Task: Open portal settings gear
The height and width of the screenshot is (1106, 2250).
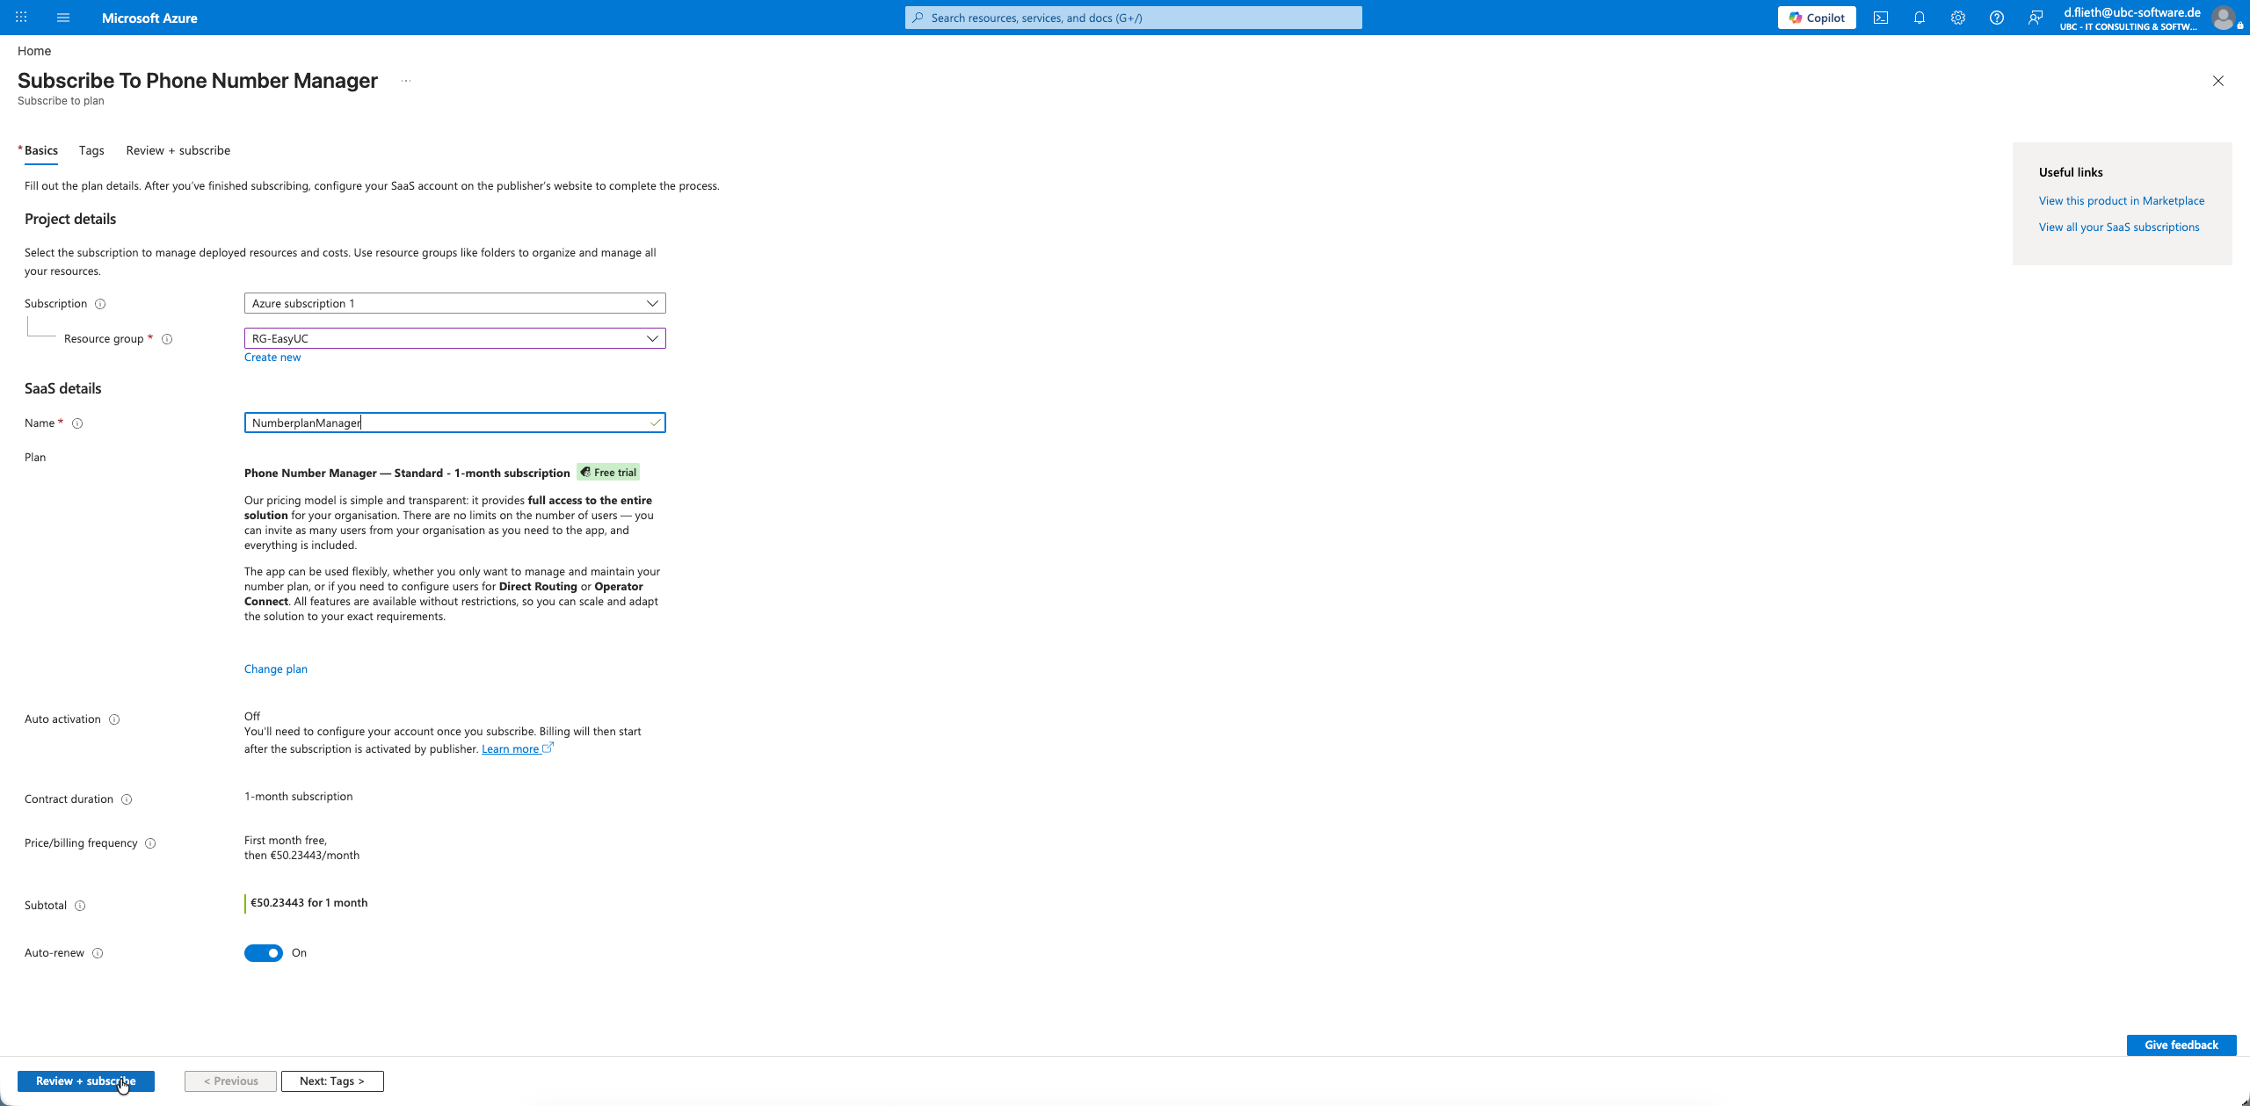Action: pyautogui.click(x=1958, y=18)
